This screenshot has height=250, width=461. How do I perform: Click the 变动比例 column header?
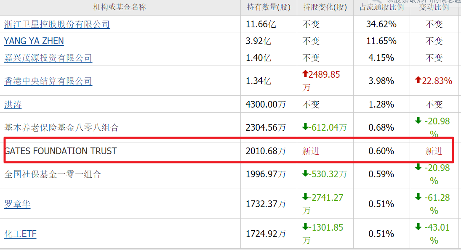click(434, 7)
